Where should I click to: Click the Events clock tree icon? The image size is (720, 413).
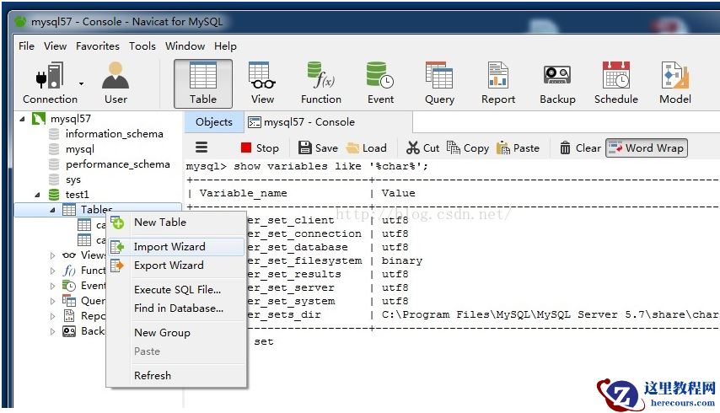pos(69,286)
